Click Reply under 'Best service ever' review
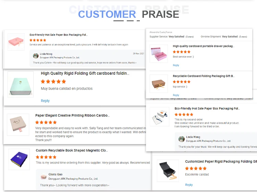The width and height of the screenshot is (257, 192). [x=176, y=65]
